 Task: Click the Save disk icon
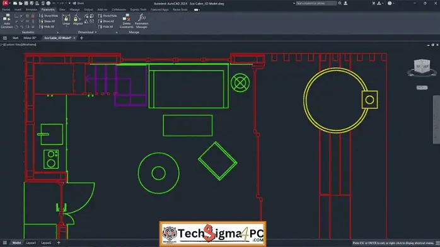click(26, 3)
